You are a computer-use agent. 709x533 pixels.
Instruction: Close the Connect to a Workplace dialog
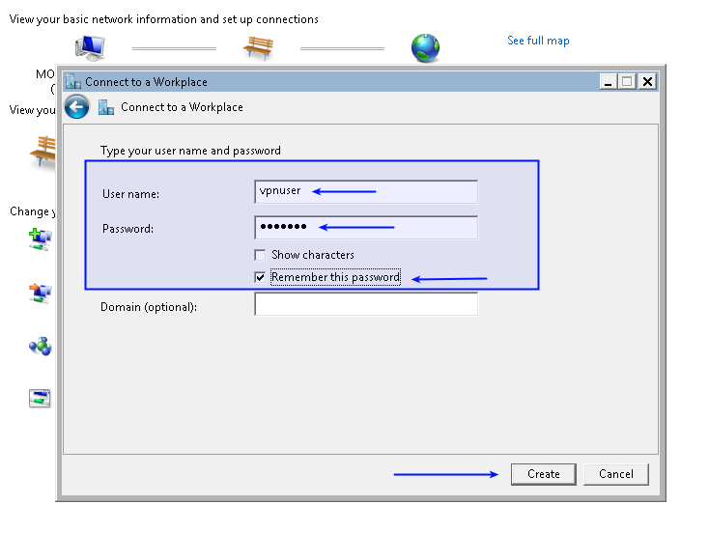[x=646, y=82]
